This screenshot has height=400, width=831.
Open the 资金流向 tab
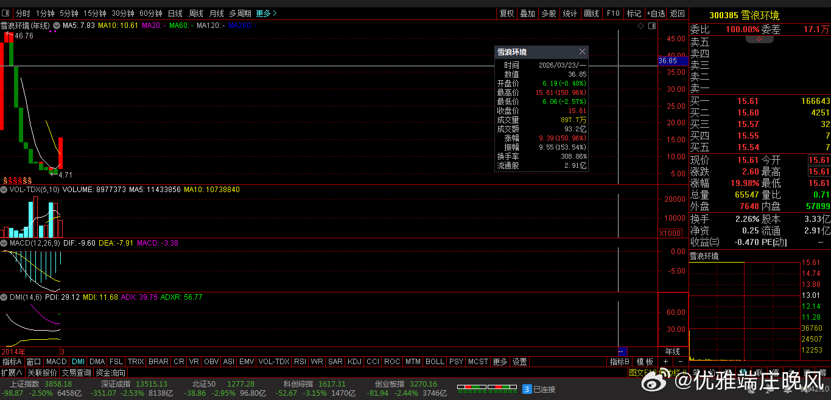click(x=110, y=373)
